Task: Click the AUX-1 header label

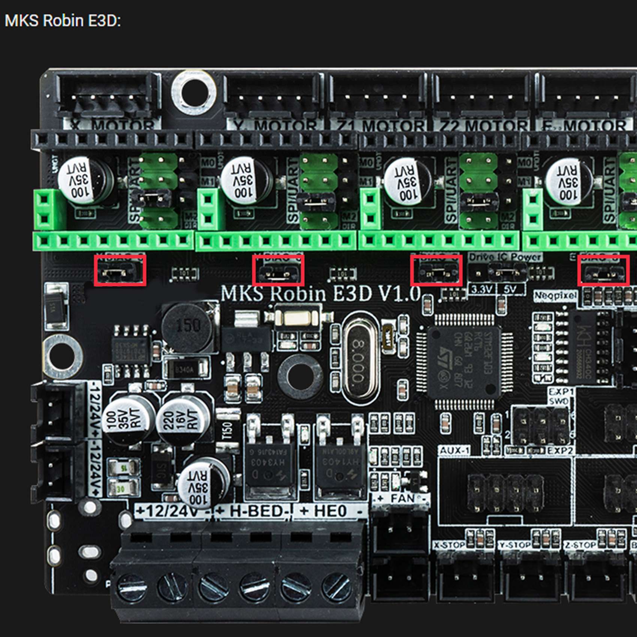Action: coord(454,450)
